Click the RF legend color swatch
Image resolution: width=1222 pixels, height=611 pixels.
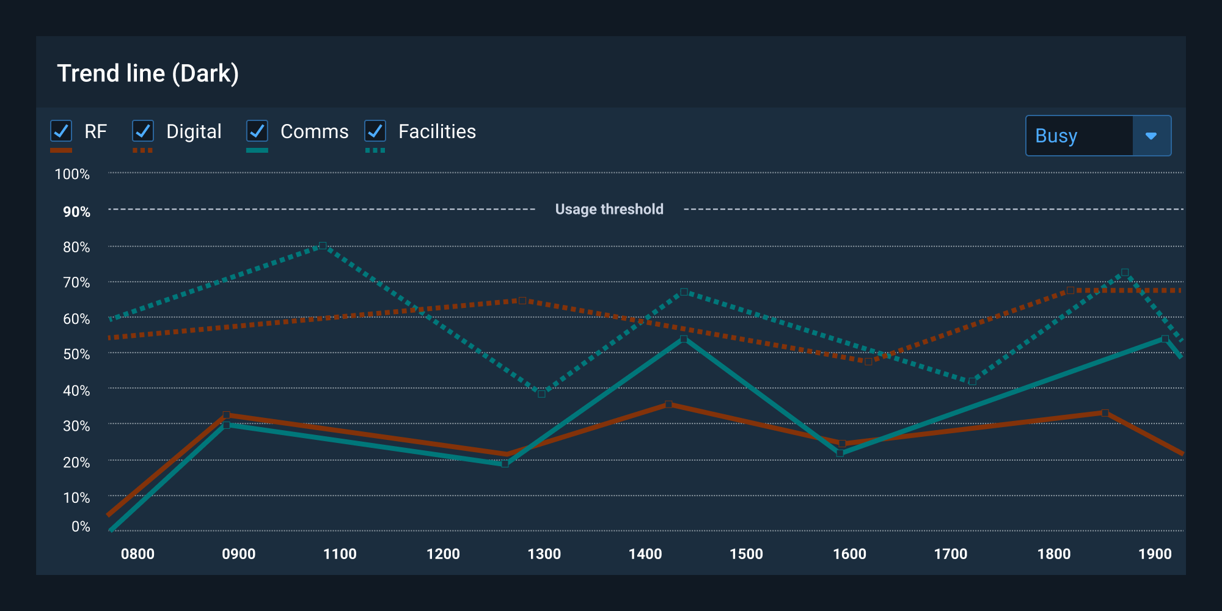point(61,150)
